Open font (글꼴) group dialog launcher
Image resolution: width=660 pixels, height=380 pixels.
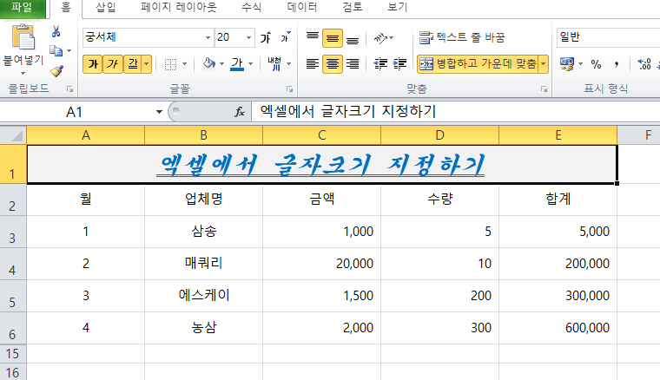click(x=289, y=89)
